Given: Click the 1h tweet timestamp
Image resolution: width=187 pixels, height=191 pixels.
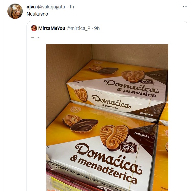Looking at the screenshot, I should click(x=71, y=7).
